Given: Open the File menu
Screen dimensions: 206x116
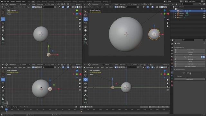Looking at the screenshot, I should [5, 1].
